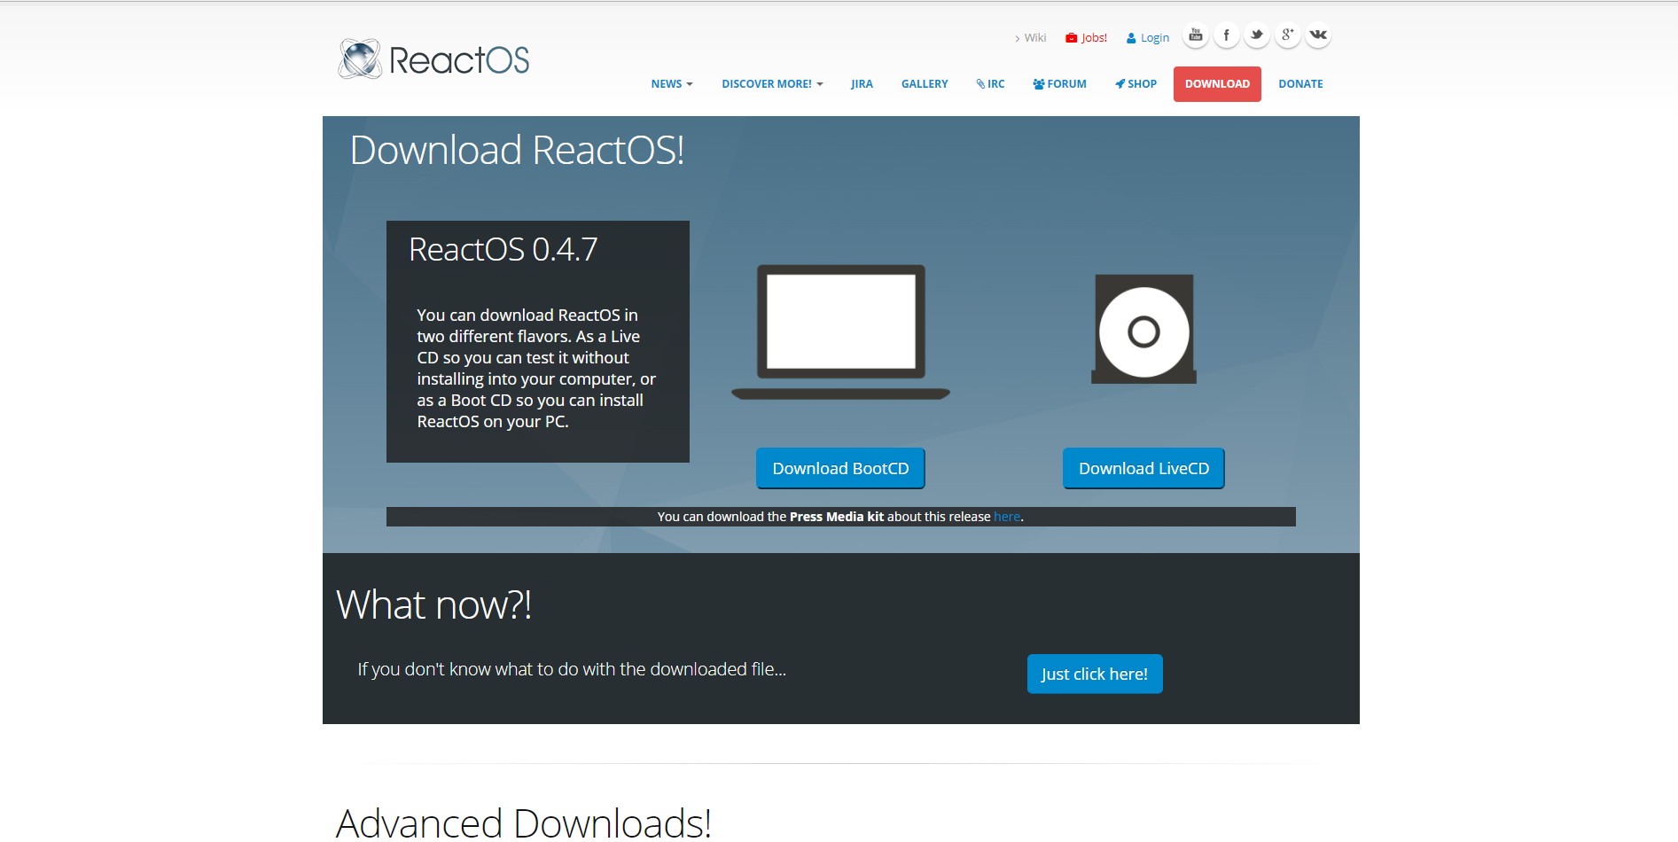This screenshot has width=1678, height=842.
Task: Click the 'If you don't know what to do' text
Action: (x=572, y=669)
